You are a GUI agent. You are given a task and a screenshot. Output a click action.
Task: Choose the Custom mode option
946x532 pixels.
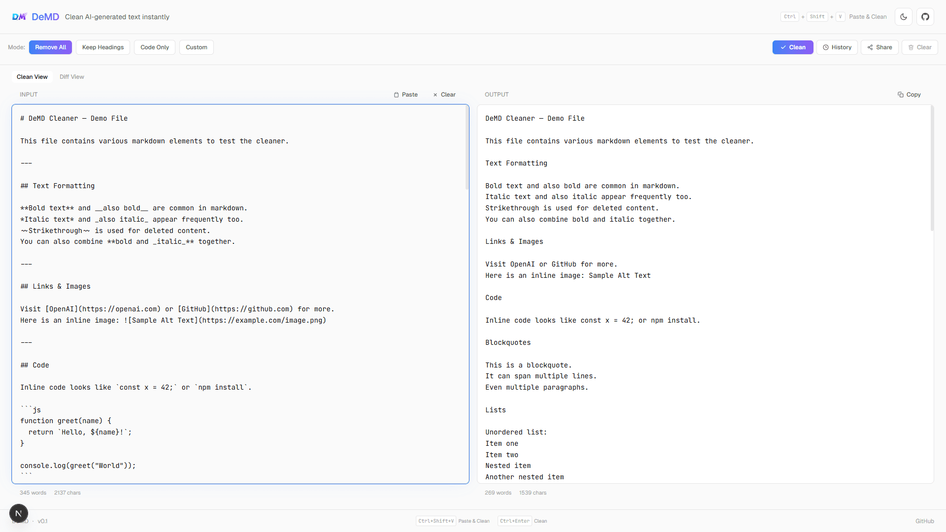click(197, 47)
